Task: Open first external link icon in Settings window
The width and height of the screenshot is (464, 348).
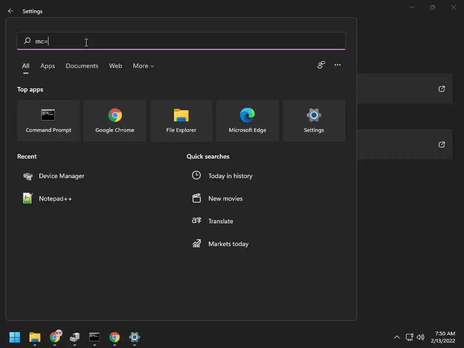Action: click(441, 89)
